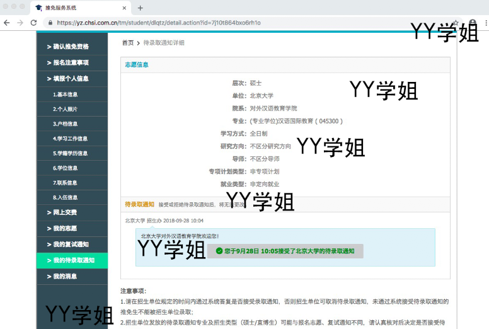Go to 3.户档信息
489x329 pixels.
coord(72,124)
